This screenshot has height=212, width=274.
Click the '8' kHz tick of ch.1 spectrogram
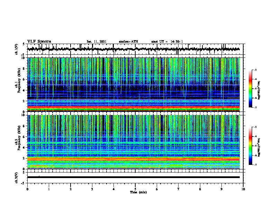24,69
